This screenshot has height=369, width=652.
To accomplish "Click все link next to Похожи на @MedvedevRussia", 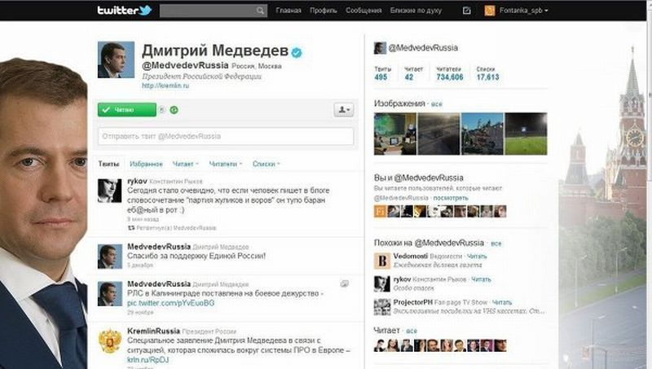I will [496, 244].
